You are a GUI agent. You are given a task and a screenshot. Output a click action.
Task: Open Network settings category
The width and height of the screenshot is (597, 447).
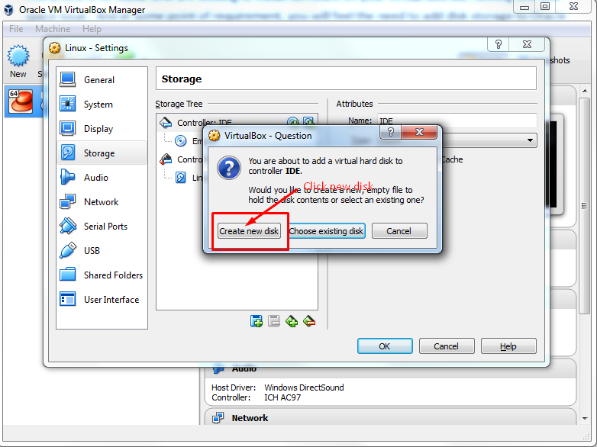(102, 201)
